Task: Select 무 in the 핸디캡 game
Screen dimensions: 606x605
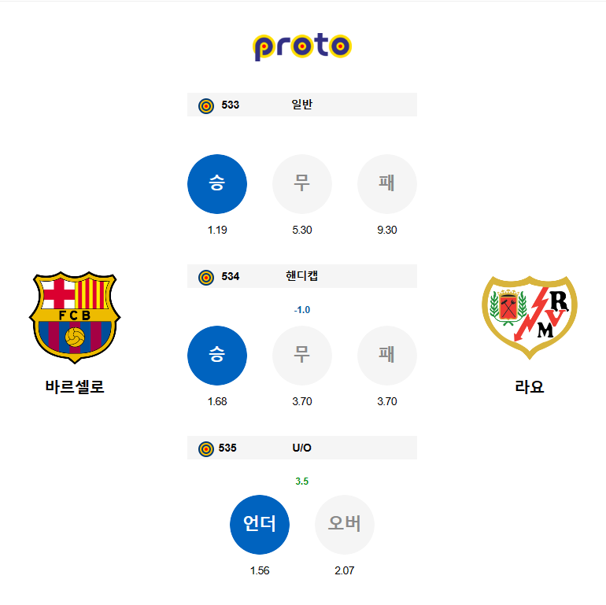Action: point(302,356)
